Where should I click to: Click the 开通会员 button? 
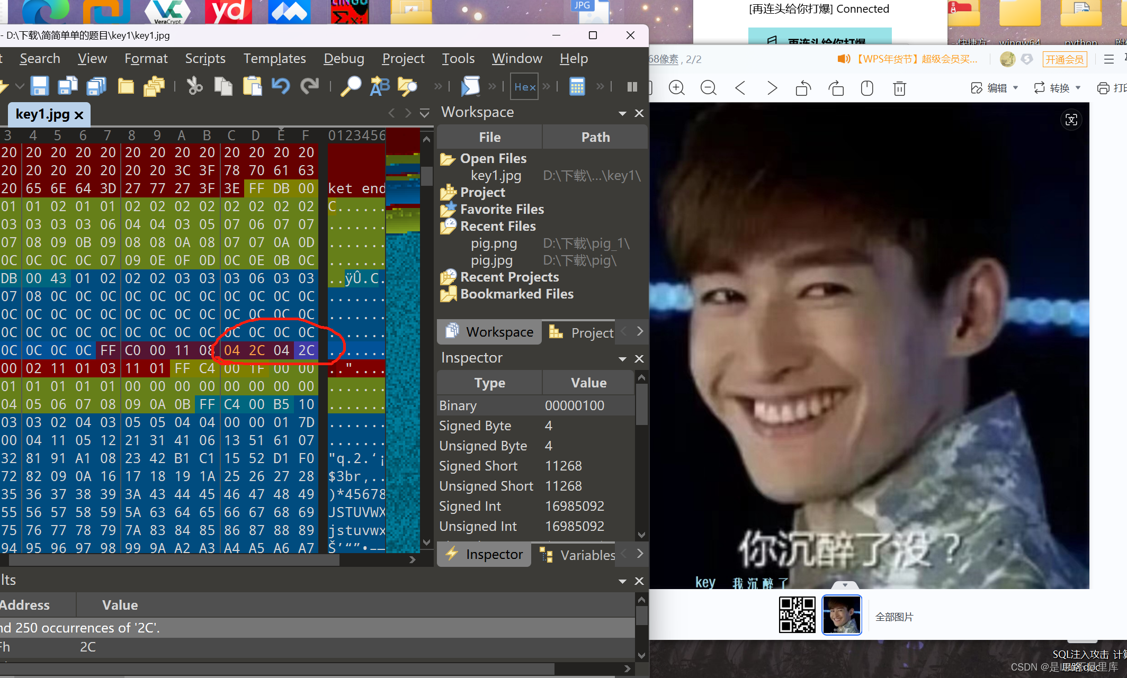click(x=1065, y=59)
